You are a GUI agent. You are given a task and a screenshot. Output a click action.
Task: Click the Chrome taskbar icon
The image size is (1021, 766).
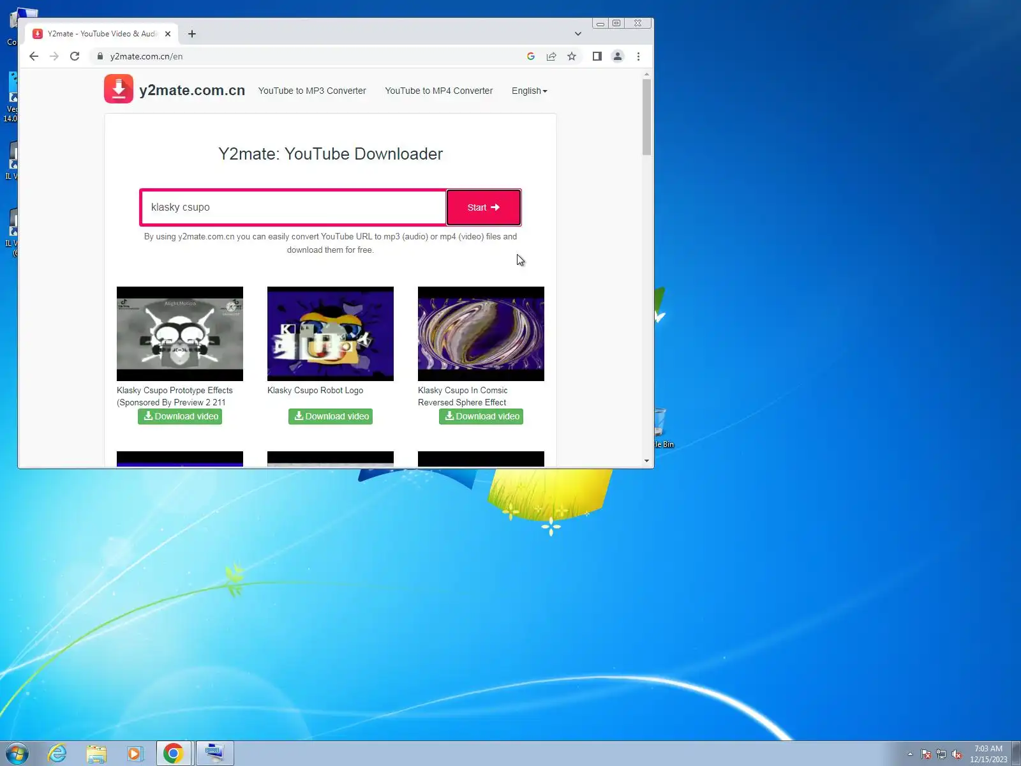[x=174, y=753]
